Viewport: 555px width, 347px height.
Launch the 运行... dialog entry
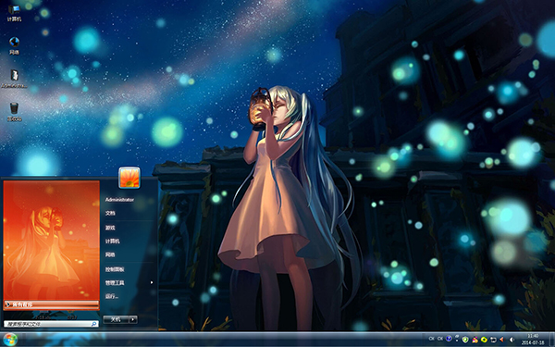pos(112,296)
